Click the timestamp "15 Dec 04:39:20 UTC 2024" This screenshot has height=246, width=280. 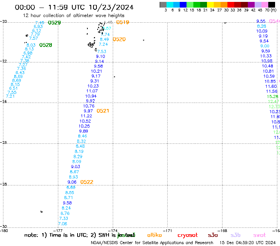(247, 243)
